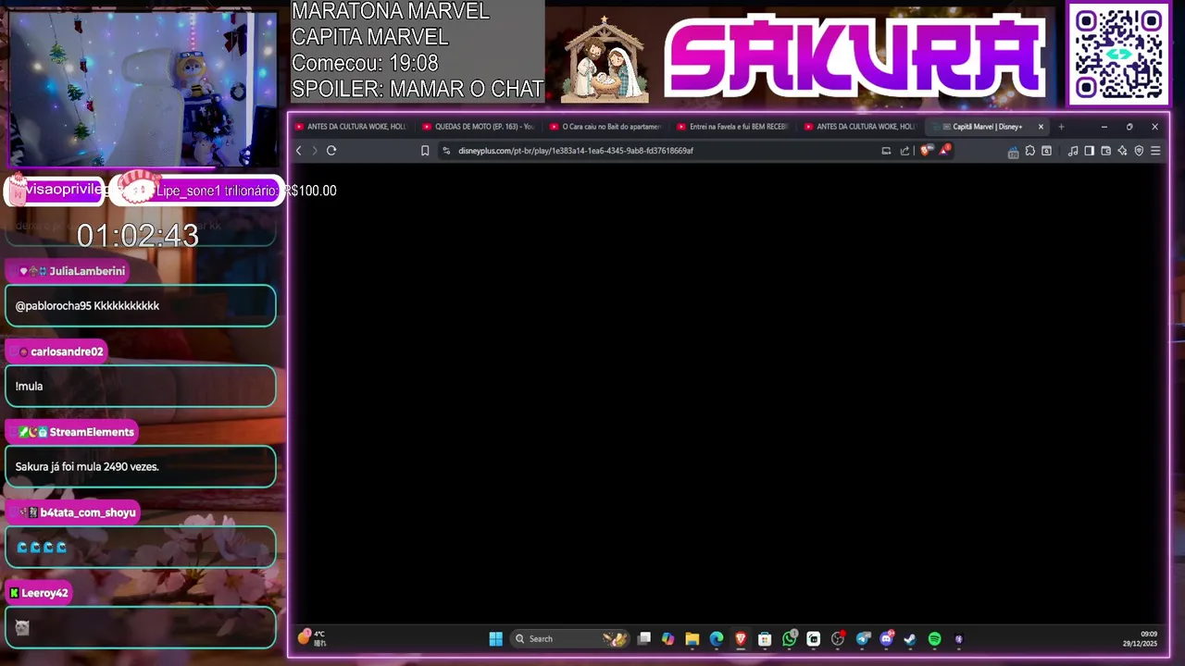Open the weather widget showing 4°C
Image resolution: width=1185 pixels, height=666 pixels.
point(312,638)
